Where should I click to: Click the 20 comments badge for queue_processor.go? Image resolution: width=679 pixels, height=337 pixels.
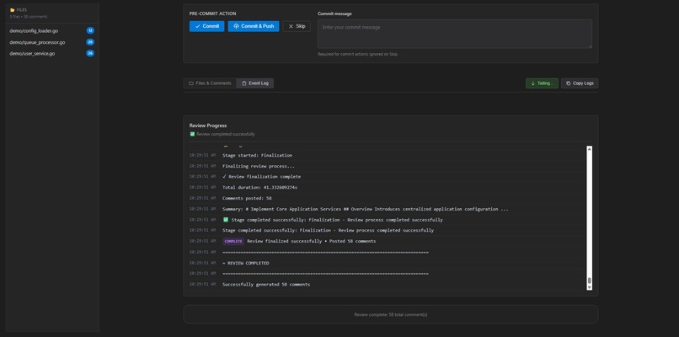[90, 42]
